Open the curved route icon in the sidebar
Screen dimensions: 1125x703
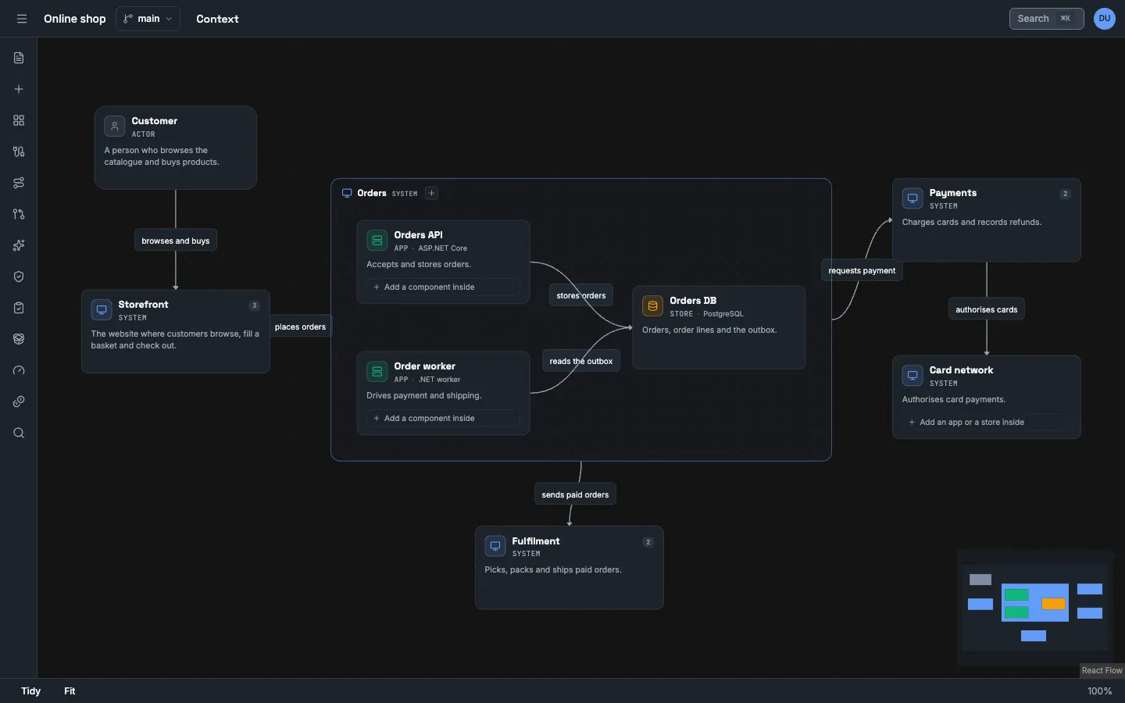coord(19,183)
